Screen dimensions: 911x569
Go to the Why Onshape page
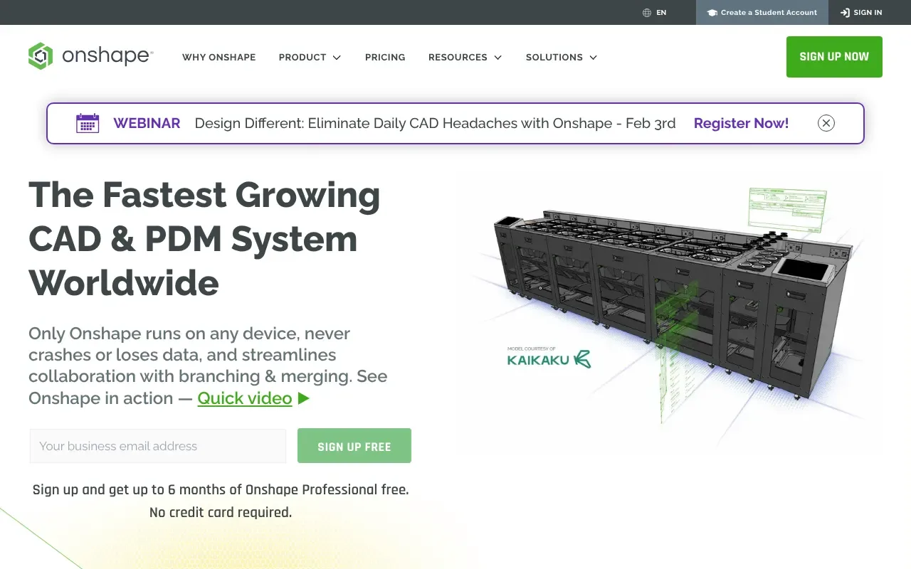(218, 57)
